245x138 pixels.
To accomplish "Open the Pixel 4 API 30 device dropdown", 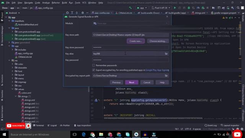I will (161, 8).
